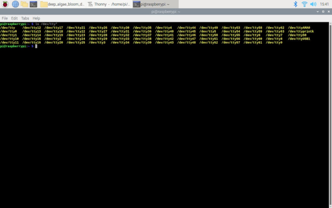Click the /dev/tty48 entry
This screenshot has width=332, height=208.
click(186, 43)
